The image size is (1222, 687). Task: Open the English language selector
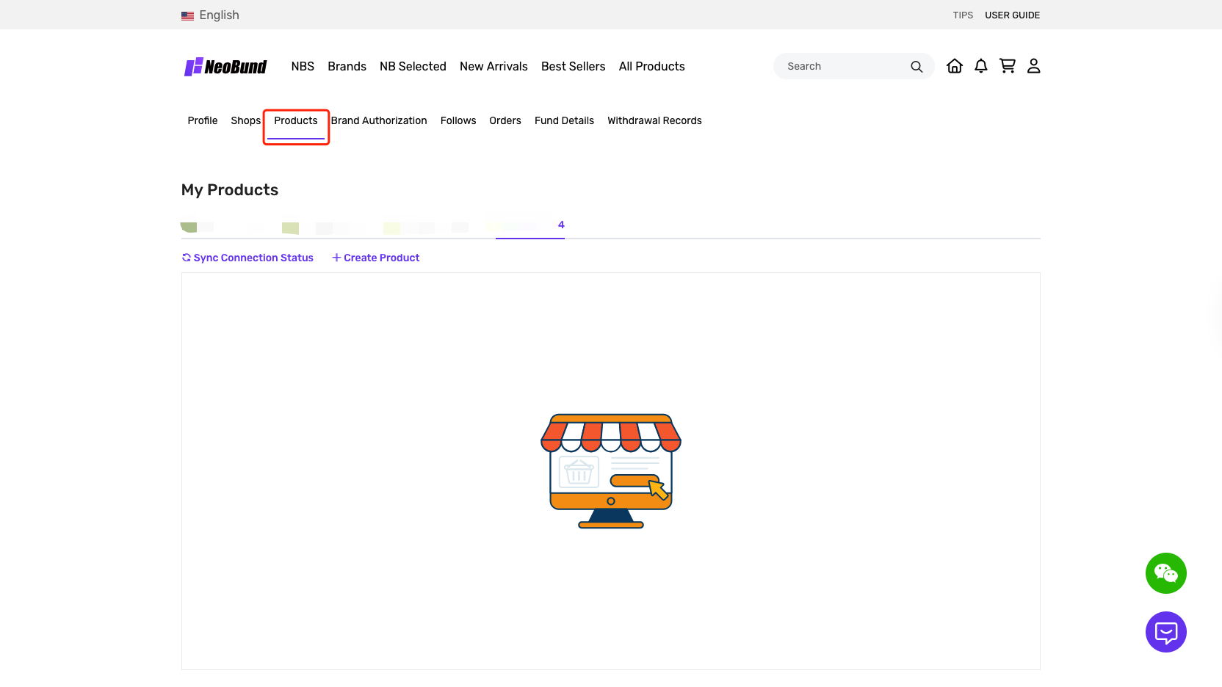coord(219,15)
